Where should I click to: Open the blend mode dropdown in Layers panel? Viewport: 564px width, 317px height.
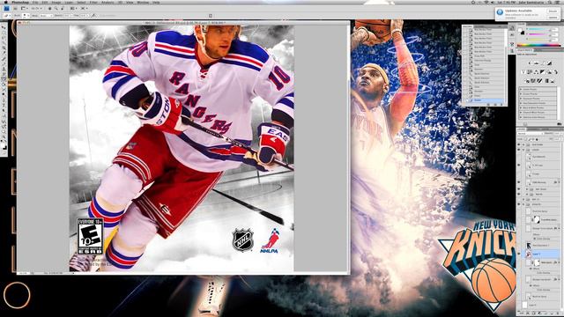(x=530, y=133)
